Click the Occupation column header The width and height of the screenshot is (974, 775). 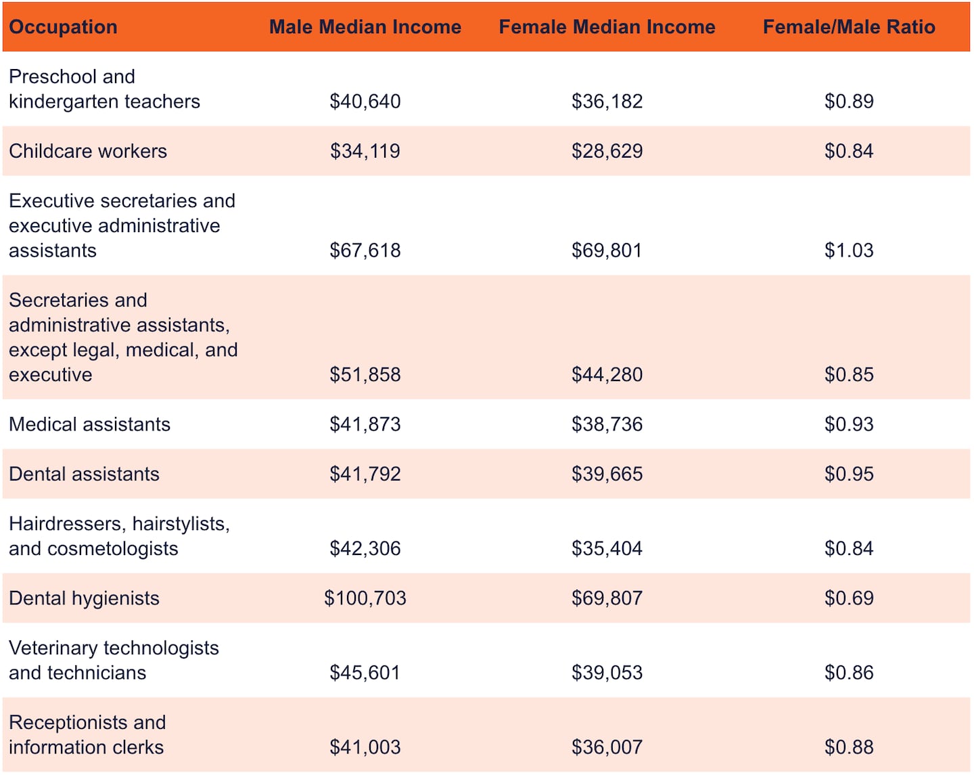(x=63, y=27)
